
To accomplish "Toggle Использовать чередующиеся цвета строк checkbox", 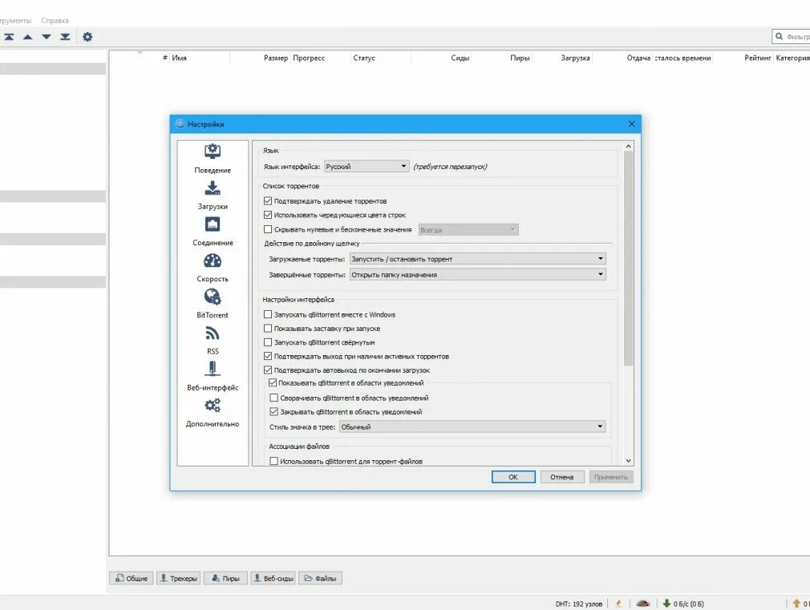I will 268,215.
